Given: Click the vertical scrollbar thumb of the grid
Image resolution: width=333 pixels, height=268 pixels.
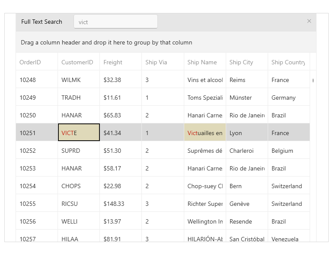Looking at the screenshot, I should pos(313,81).
